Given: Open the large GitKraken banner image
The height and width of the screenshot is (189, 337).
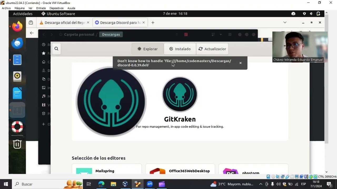Looking at the screenshot, I should [111, 102].
